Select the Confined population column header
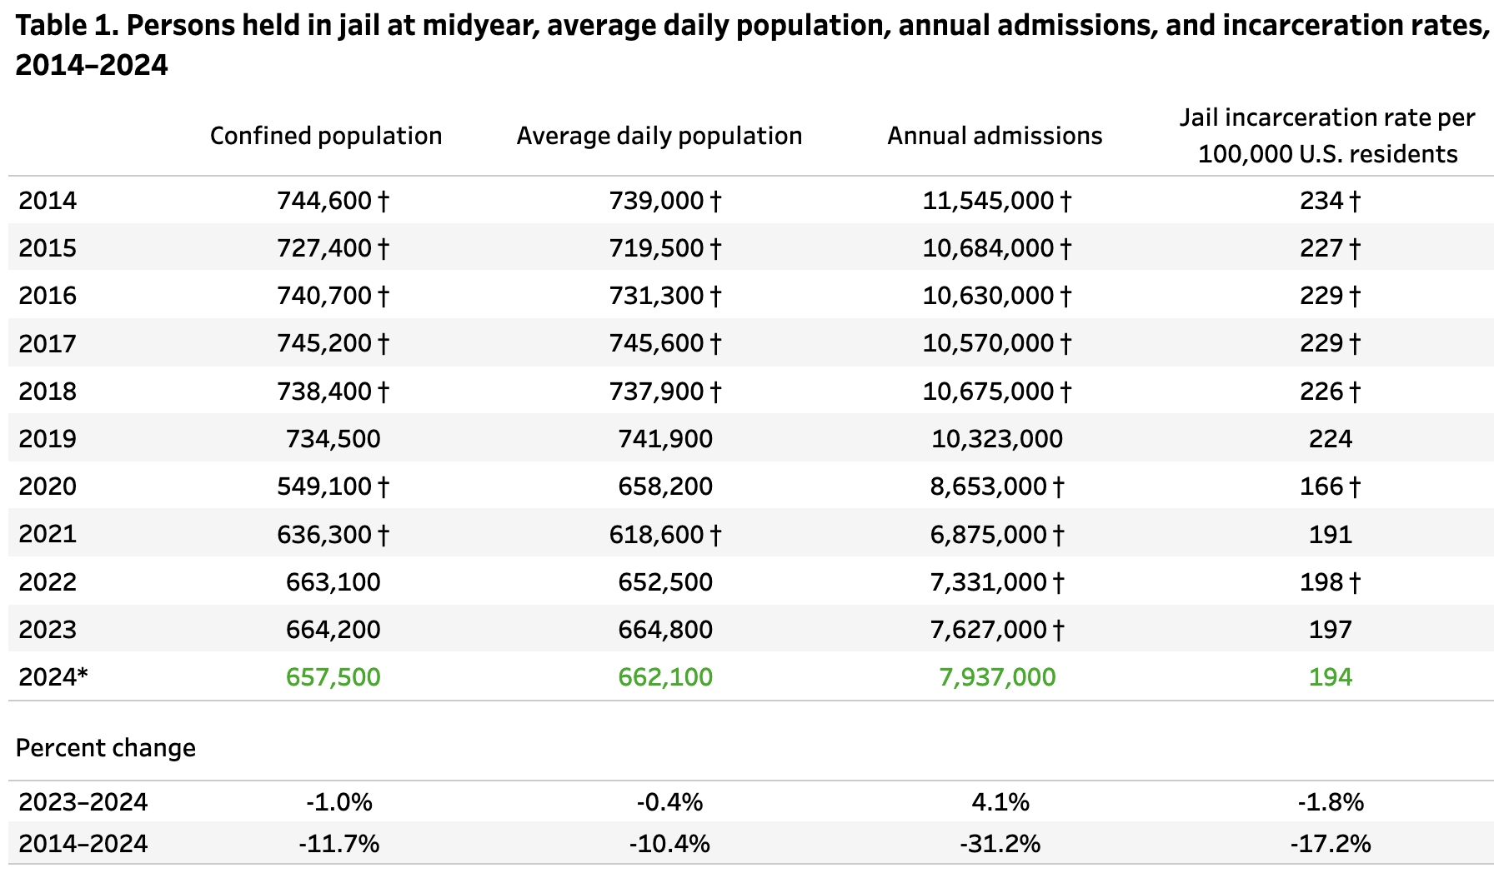1494x873 pixels. [x=326, y=136]
